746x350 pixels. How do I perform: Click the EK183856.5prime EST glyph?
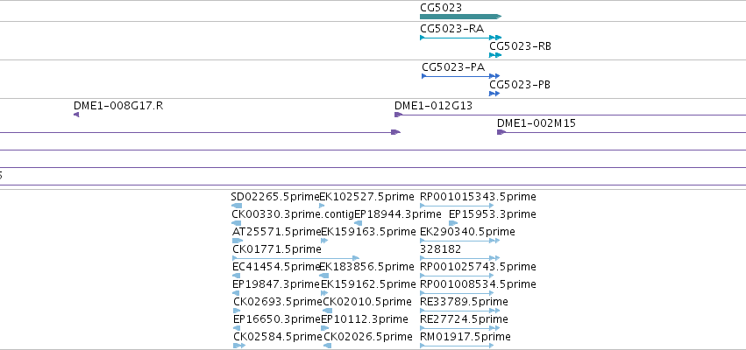tap(323, 276)
